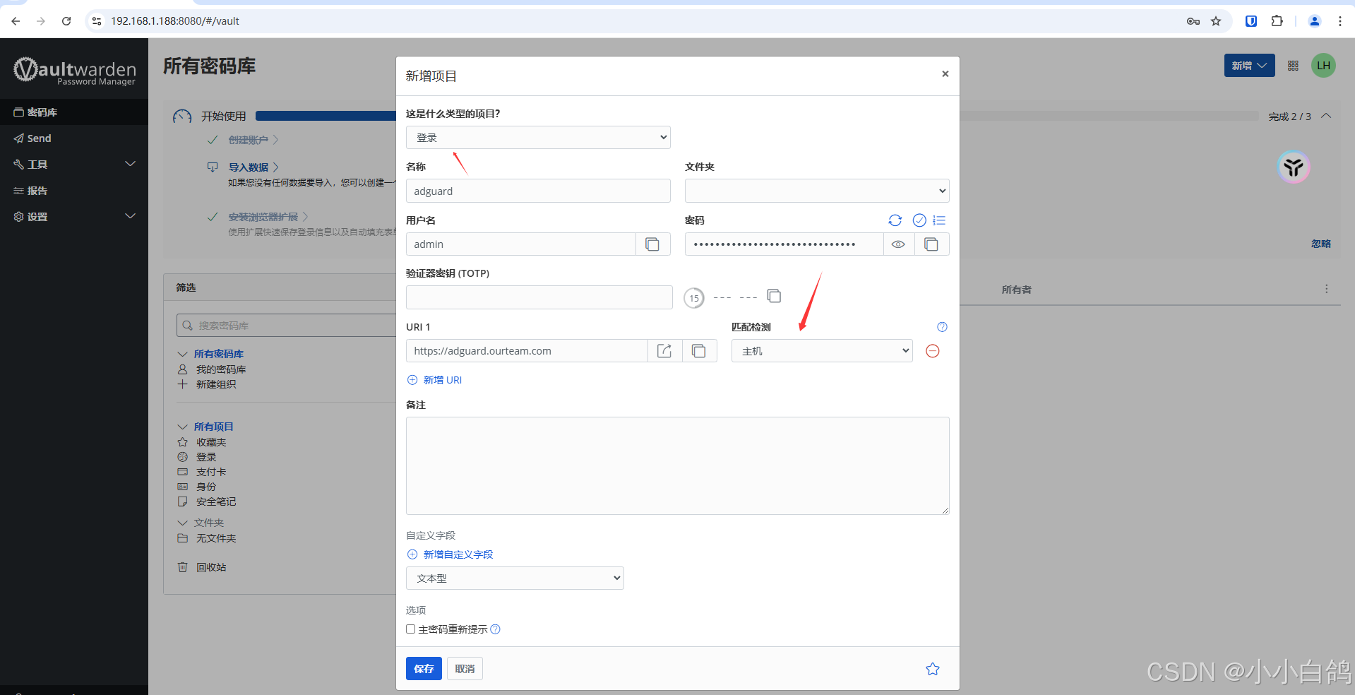Open the folder selection dropdown

tap(816, 191)
